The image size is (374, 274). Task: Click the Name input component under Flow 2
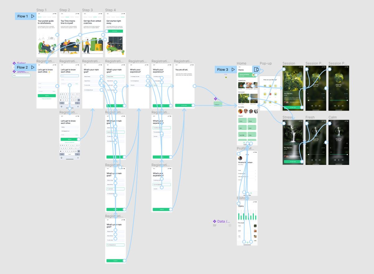point(21,75)
